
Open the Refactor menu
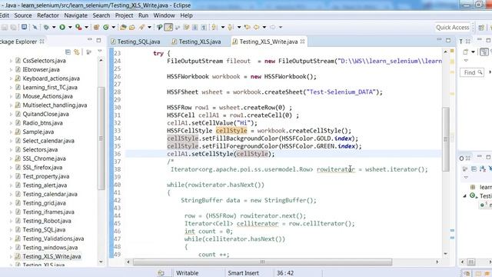[48, 15]
